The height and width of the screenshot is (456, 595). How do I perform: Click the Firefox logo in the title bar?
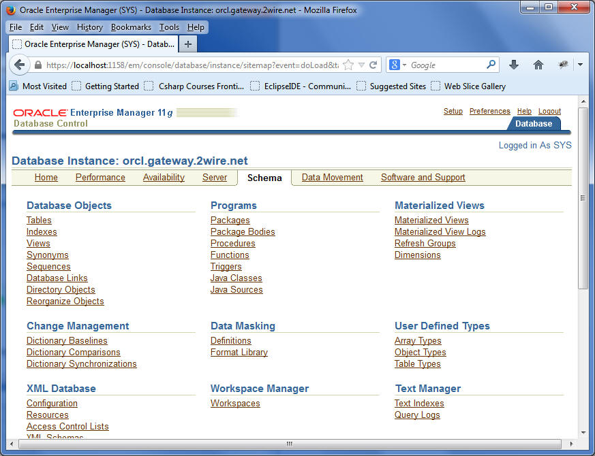pyautogui.click(x=11, y=10)
